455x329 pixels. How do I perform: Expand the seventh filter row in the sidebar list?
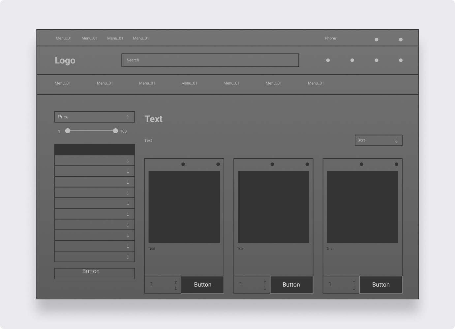[95, 225]
